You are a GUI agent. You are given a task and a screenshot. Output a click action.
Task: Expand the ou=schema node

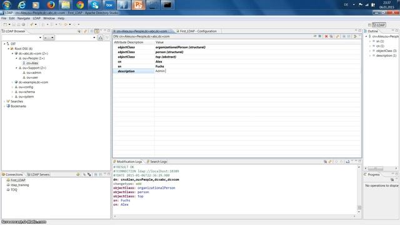(12, 92)
